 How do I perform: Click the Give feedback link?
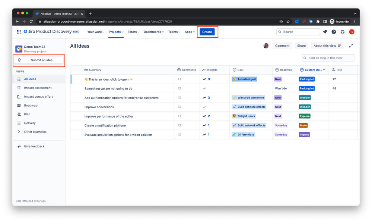[x=34, y=146]
